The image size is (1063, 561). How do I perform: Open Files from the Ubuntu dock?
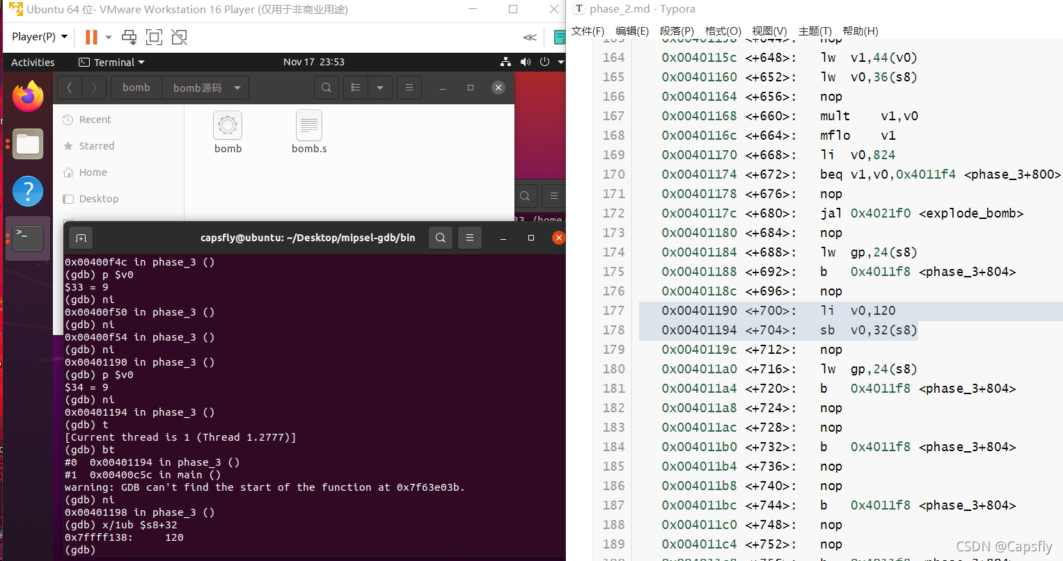pos(28,144)
